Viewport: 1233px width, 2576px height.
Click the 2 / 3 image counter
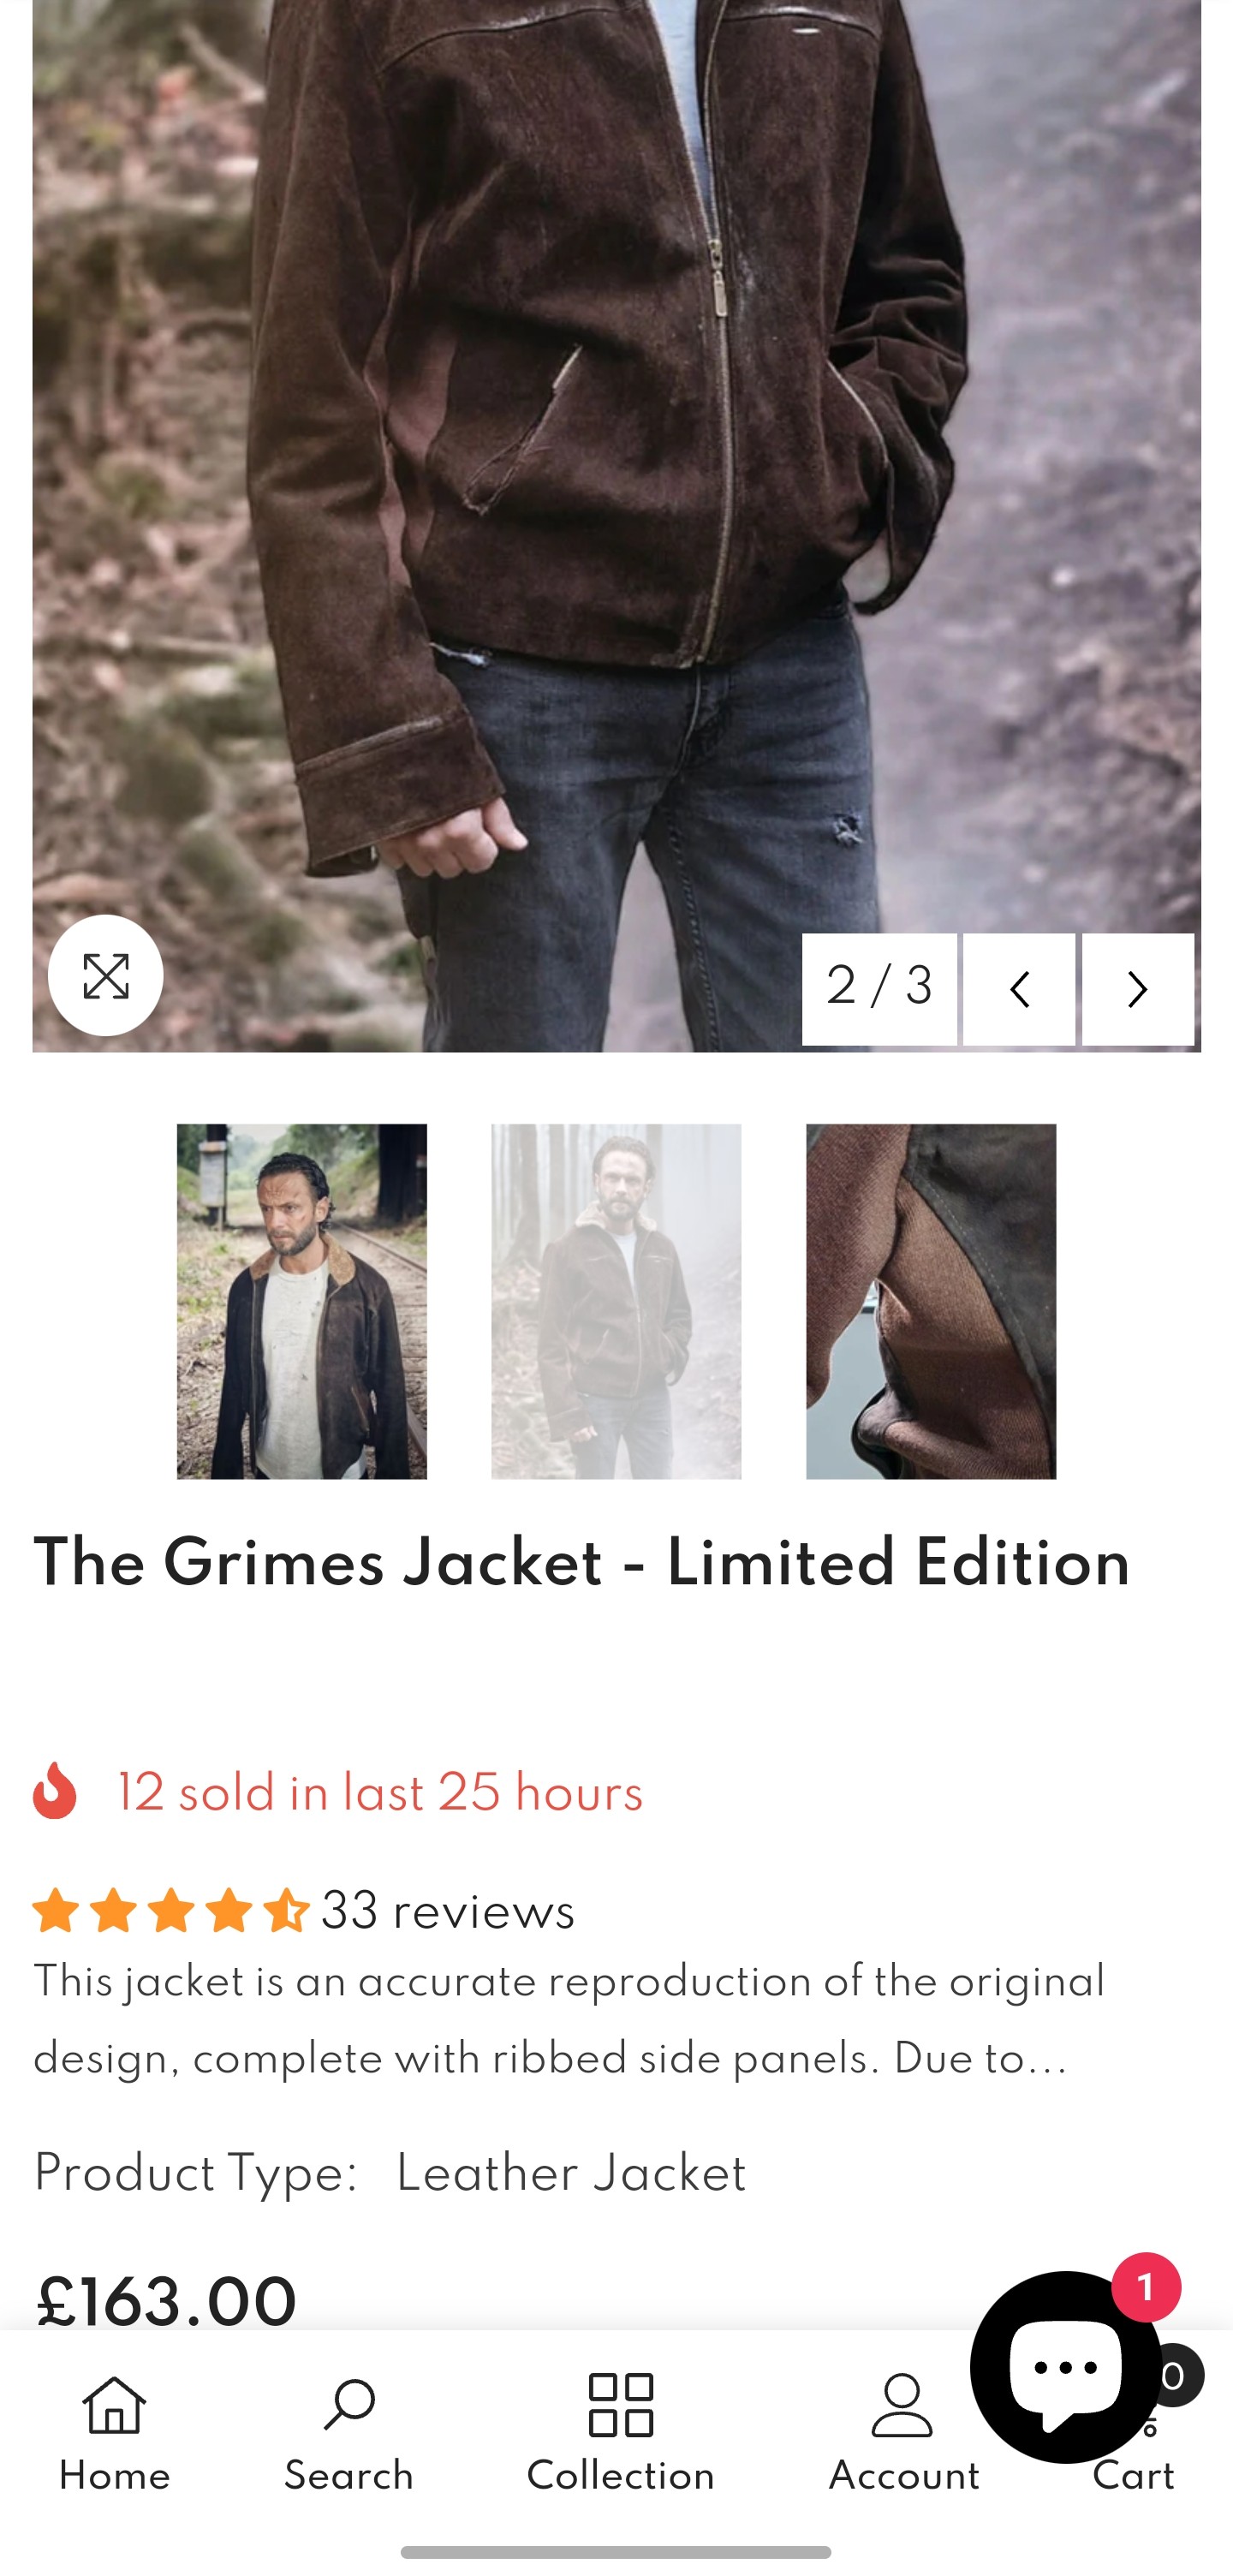(x=879, y=989)
